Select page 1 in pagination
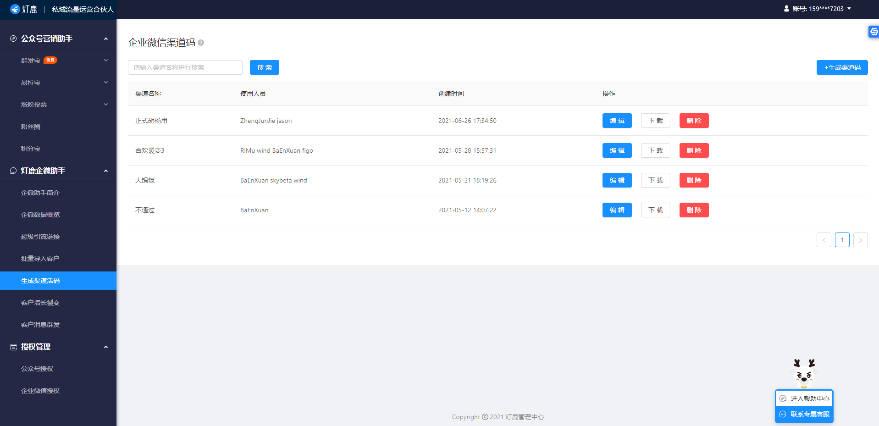Viewport: 879px width, 426px height. 842,240
